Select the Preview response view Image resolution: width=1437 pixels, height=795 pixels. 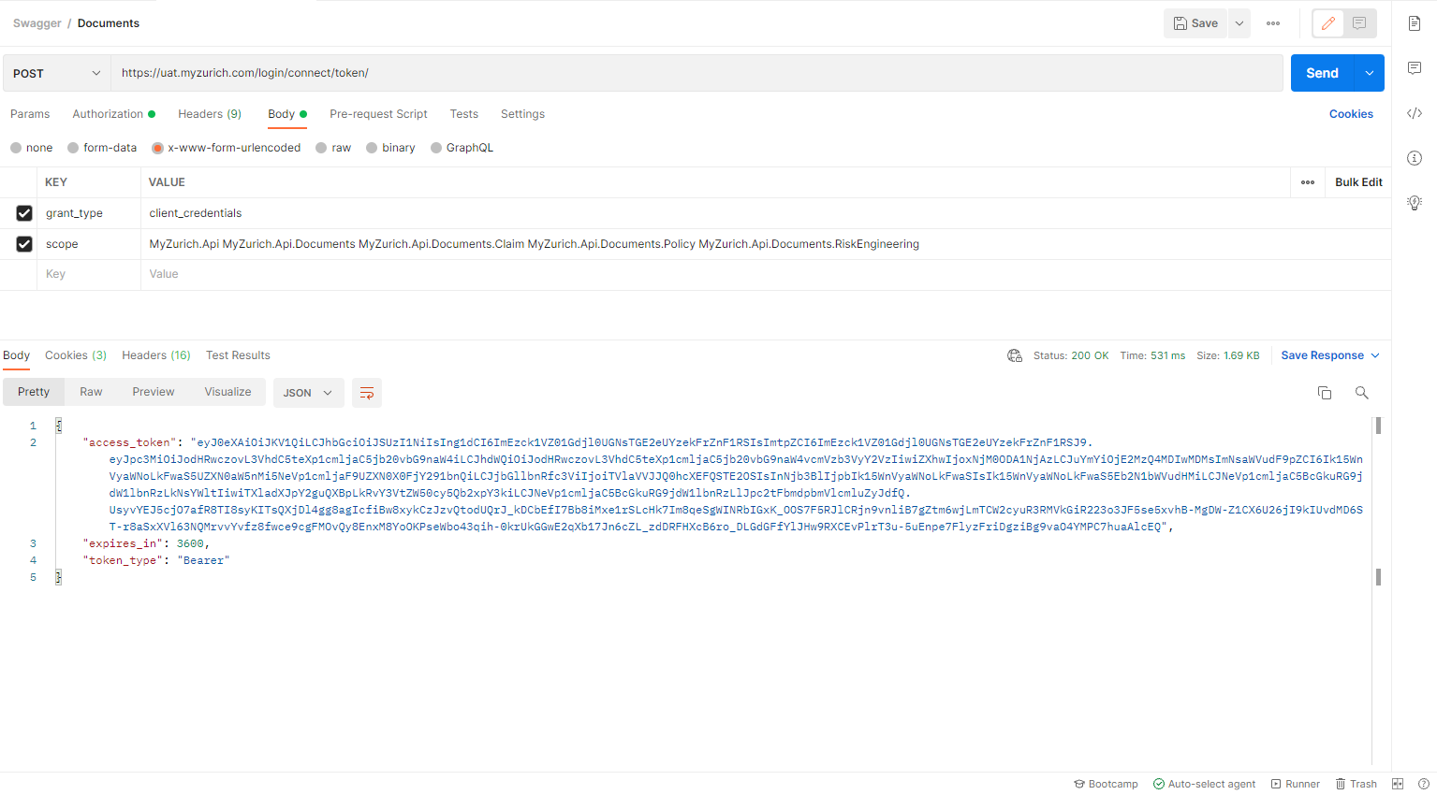click(x=154, y=392)
